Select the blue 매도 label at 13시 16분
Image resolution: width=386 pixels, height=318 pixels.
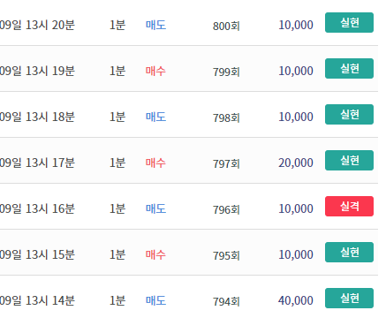click(155, 208)
